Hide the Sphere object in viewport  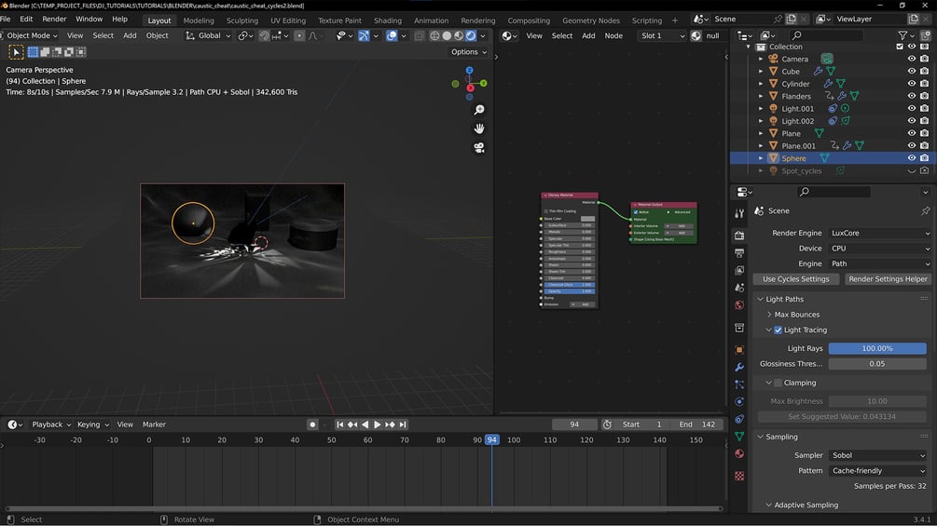click(911, 158)
